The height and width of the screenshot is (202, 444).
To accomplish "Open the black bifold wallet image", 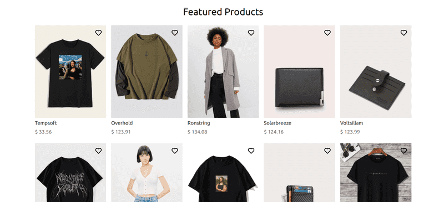I will click(x=299, y=71).
